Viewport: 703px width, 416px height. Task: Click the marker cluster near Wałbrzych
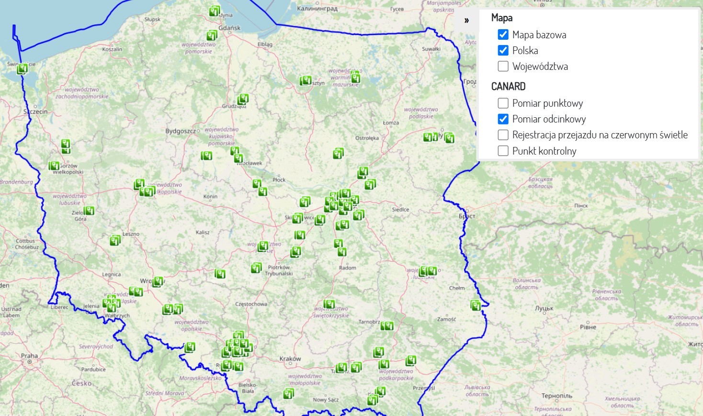click(x=110, y=303)
